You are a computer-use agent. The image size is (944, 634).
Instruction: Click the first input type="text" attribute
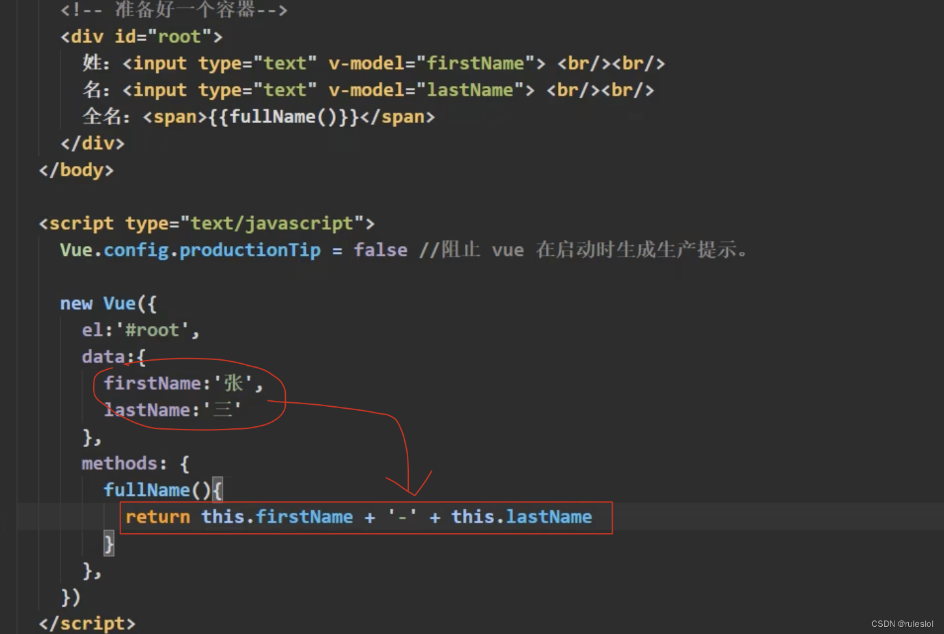point(258,63)
